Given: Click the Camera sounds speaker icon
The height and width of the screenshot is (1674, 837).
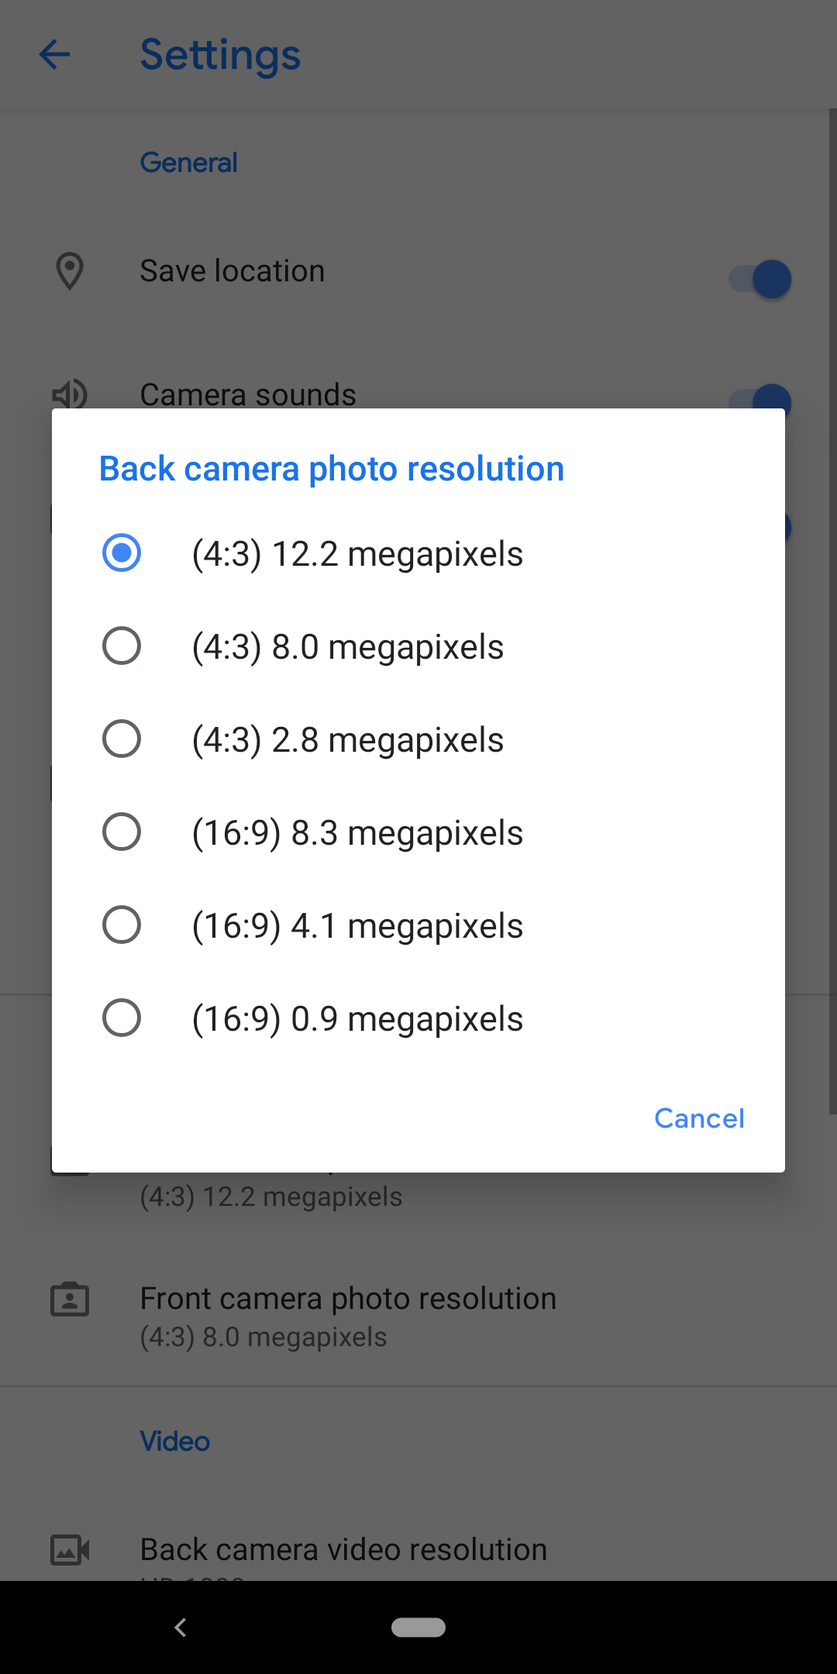Looking at the screenshot, I should (70, 394).
